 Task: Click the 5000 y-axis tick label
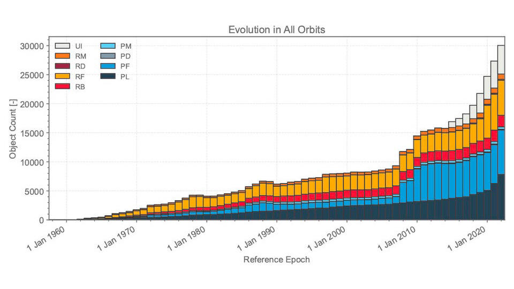coord(34,192)
